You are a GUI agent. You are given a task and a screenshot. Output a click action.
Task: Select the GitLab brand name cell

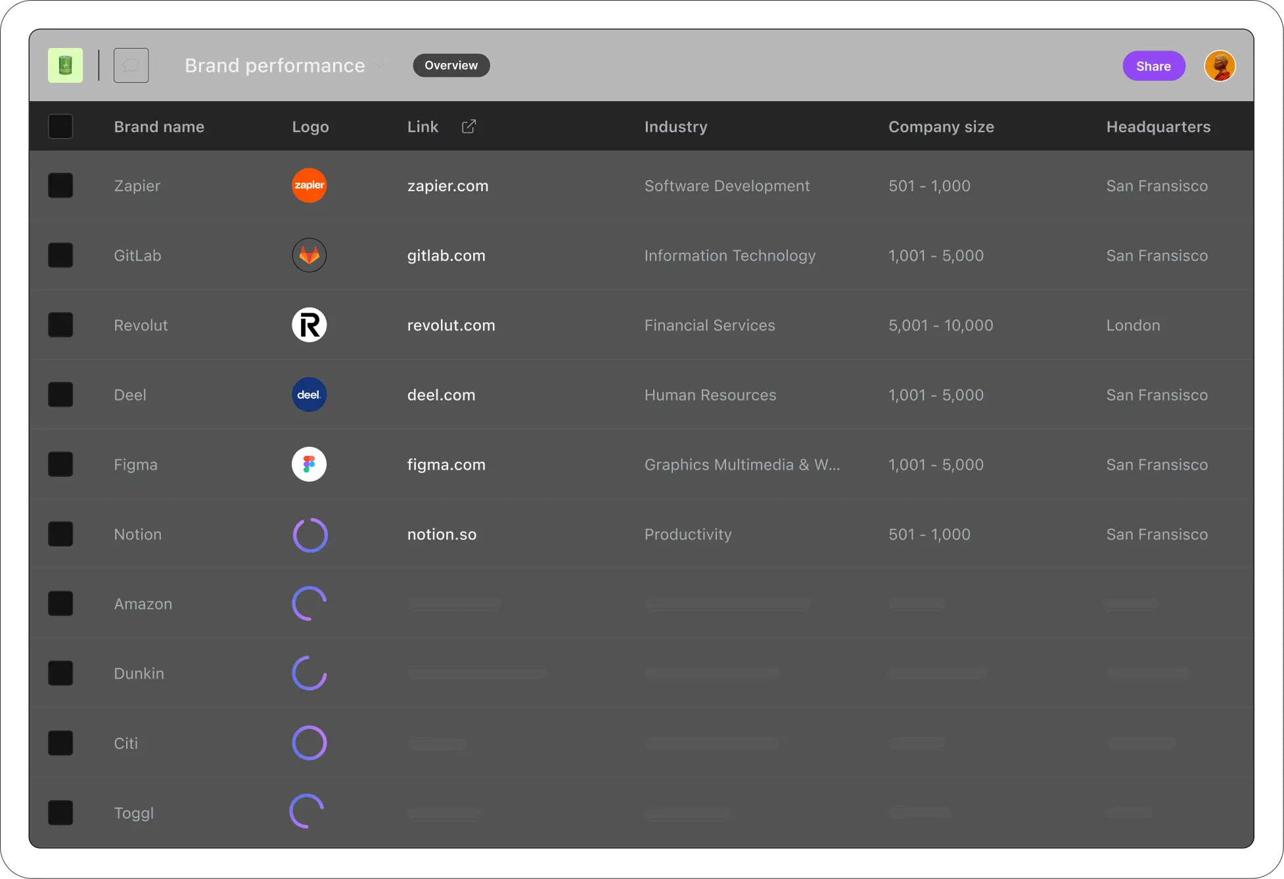tap(137, 256)
